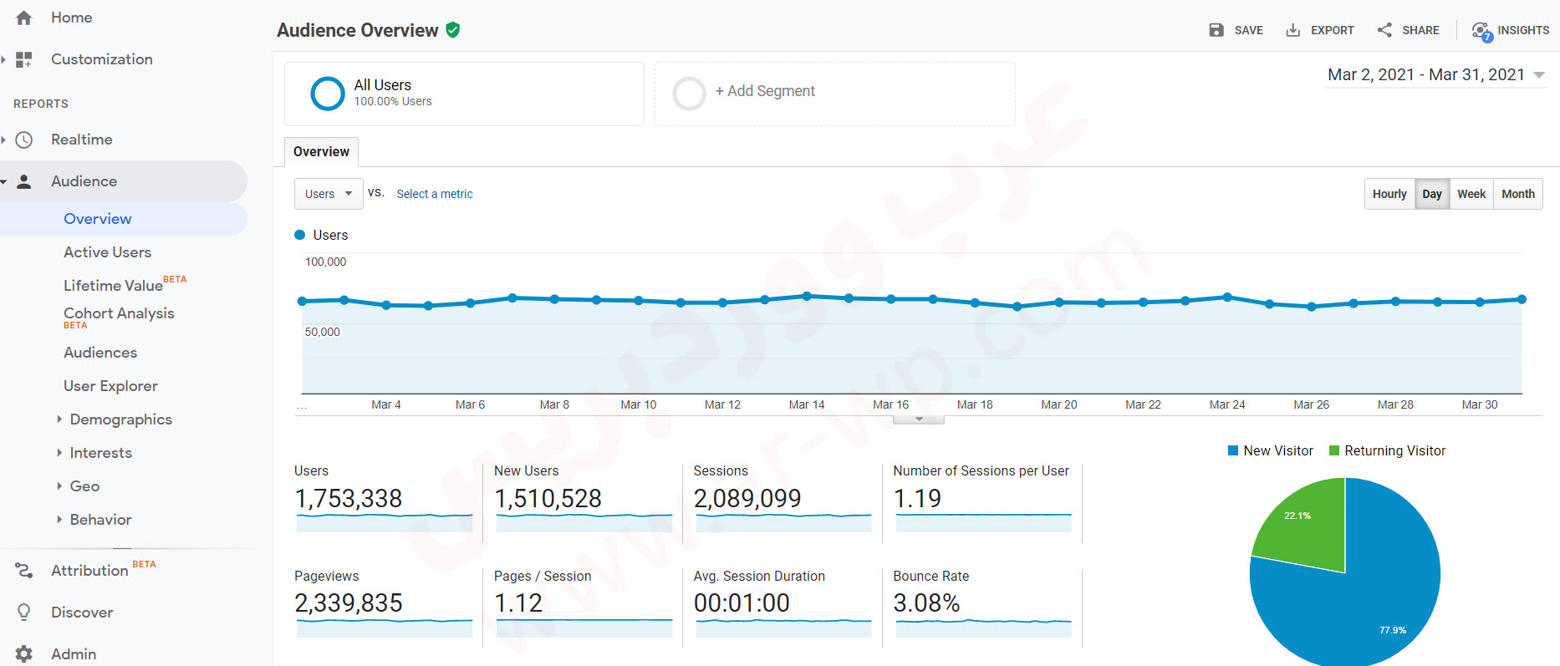Switch chart granularity to Week
1560x666 pixels.
pos(1471,194)
